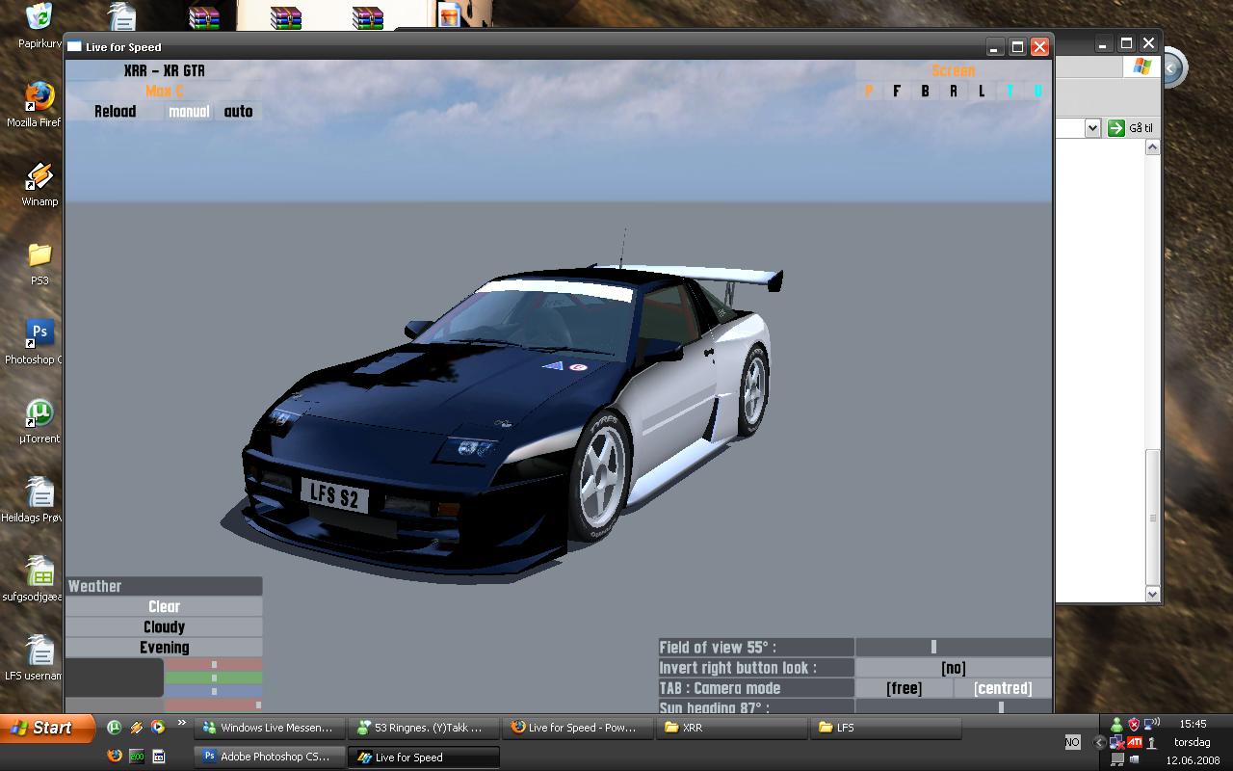
Task: Click the XRR - XR GTR car name
Action: pyautogui.click(x=165, y=70)
